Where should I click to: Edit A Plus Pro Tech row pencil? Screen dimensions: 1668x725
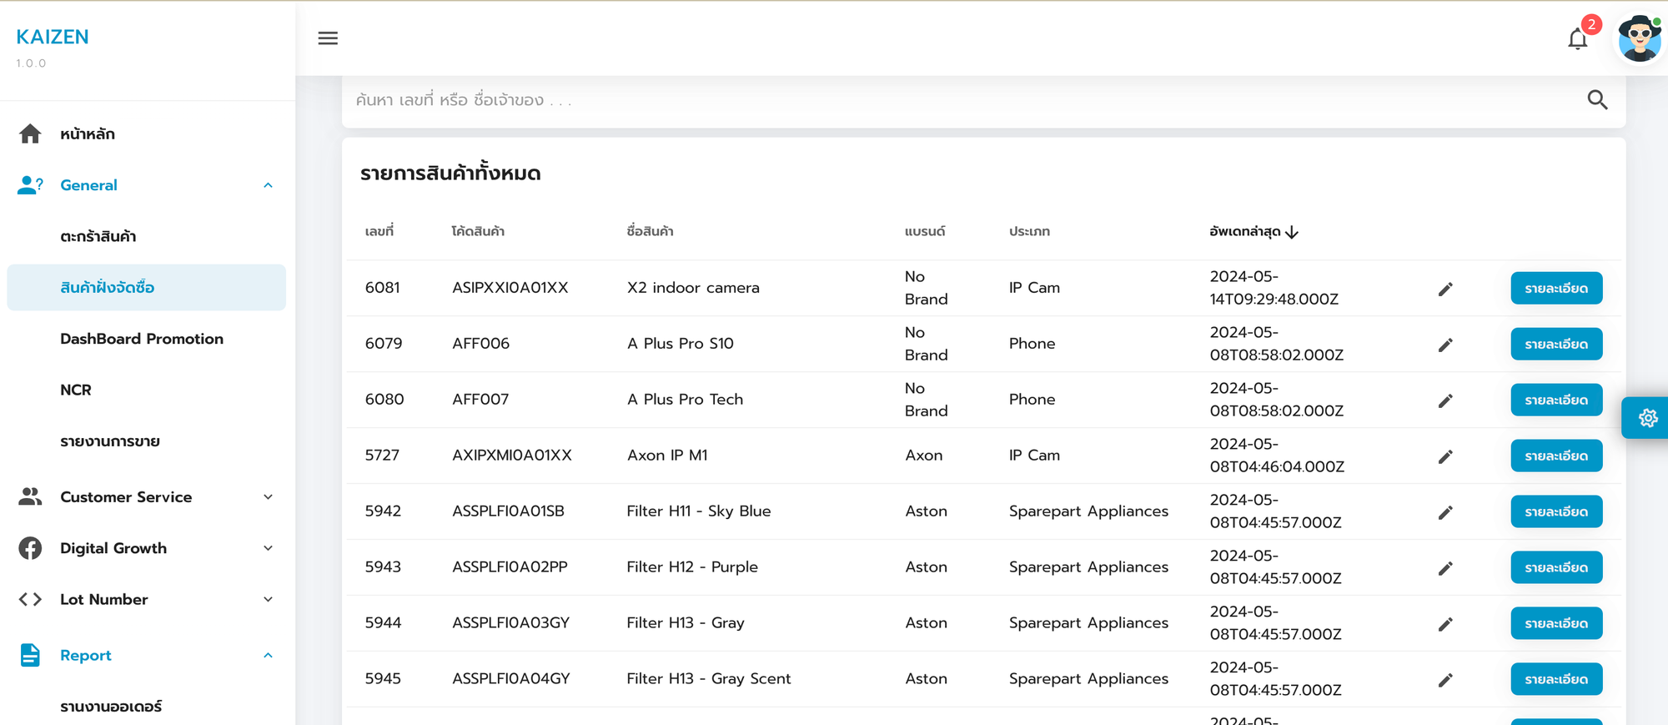1445,400
